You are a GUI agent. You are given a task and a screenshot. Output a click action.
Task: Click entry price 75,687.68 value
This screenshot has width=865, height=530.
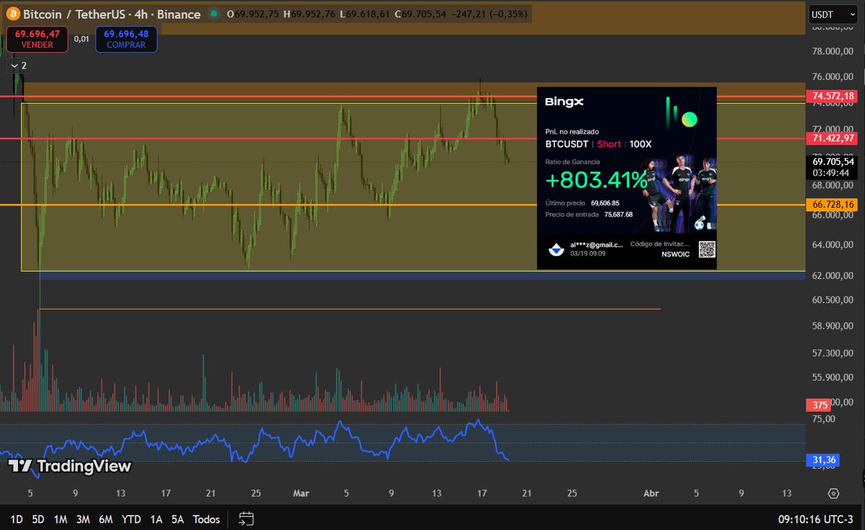[x=618, y=215]
